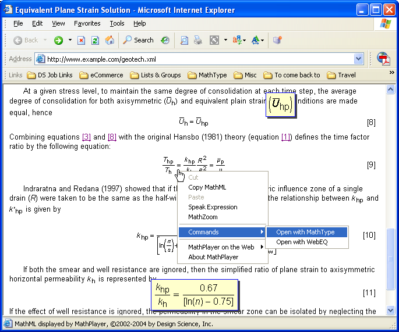Image resolution: width=399 pixels, height=332 pixels.
Task: Click the Adobe PDF toolbar icon
Action: pos(383,59)
